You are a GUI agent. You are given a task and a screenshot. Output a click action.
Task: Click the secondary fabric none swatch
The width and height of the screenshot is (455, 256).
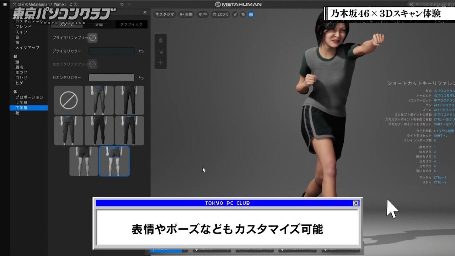click(x=92, y=64)
